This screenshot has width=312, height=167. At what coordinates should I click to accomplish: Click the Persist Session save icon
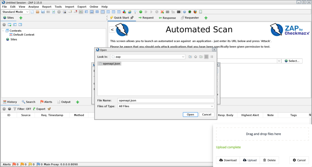[x=43, y=12]
